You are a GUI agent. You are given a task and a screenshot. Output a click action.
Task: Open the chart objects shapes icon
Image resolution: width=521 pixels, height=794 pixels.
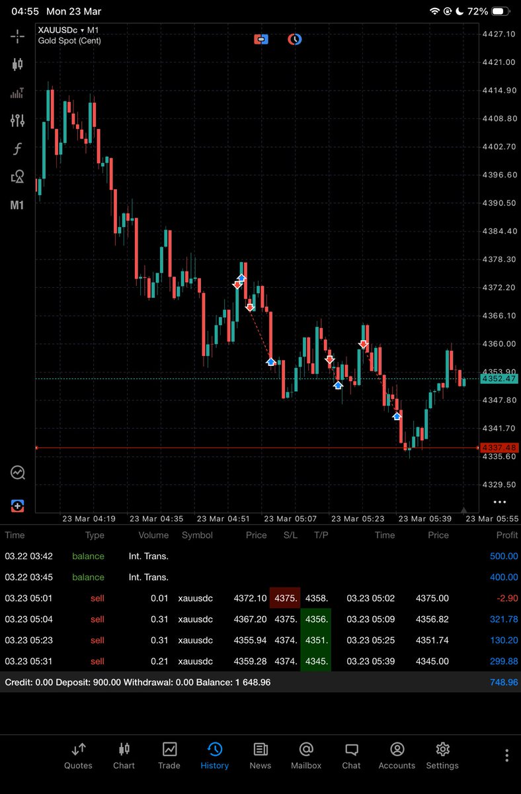click(x=17, y=177)
